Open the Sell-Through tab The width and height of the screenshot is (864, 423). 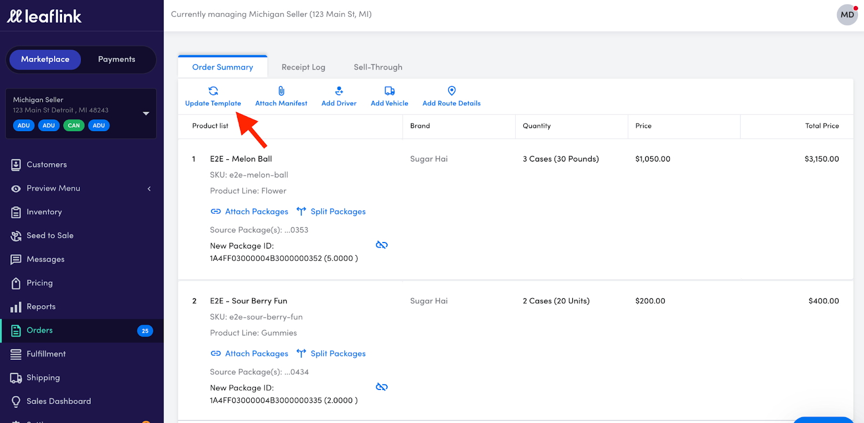coord(378,67)
